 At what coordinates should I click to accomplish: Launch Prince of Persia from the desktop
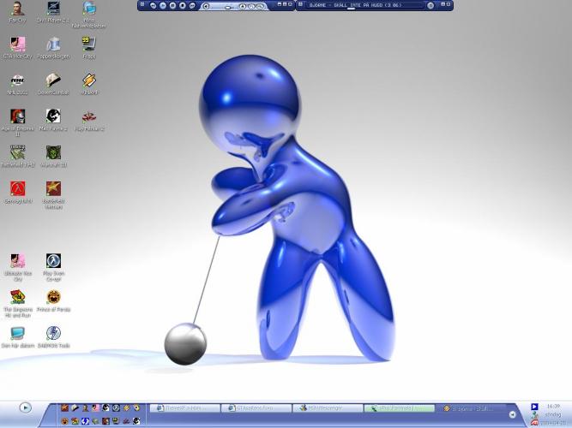(53, 297)
